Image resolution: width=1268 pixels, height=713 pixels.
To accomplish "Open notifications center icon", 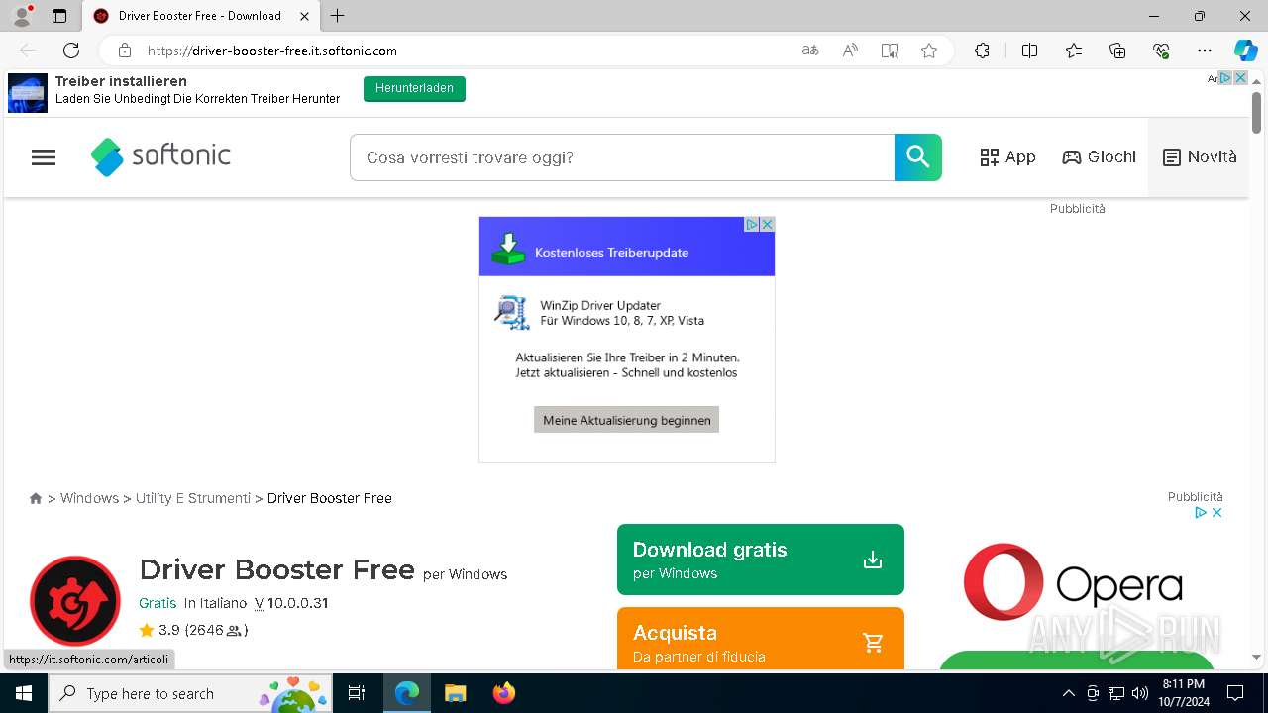I will tap(1235, 693).
